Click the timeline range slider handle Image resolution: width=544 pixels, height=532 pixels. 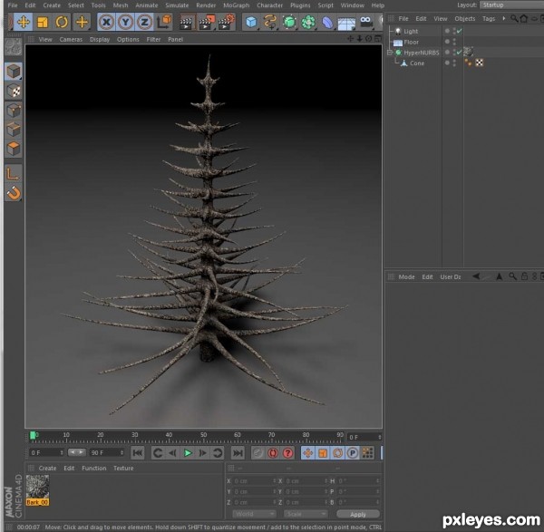point(77,452)
